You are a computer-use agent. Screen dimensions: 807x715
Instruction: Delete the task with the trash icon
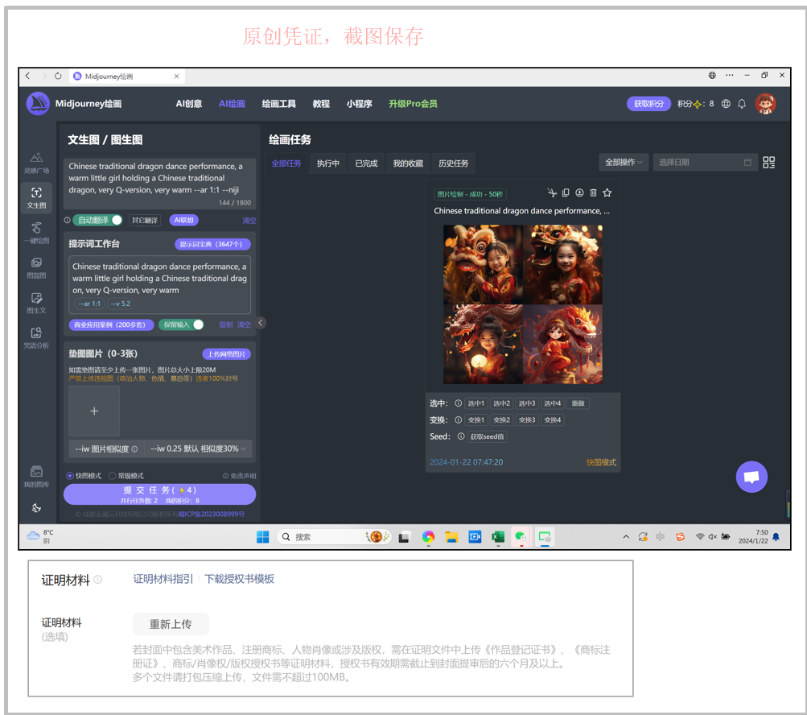594,192
